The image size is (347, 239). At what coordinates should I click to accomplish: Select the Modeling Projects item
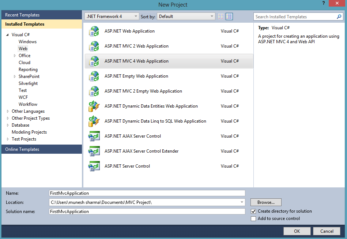pyautogui.click(x=29, y=132)
